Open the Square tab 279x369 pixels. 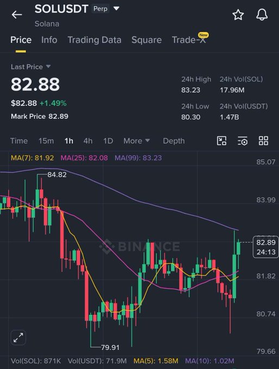(x=147, y=40)
